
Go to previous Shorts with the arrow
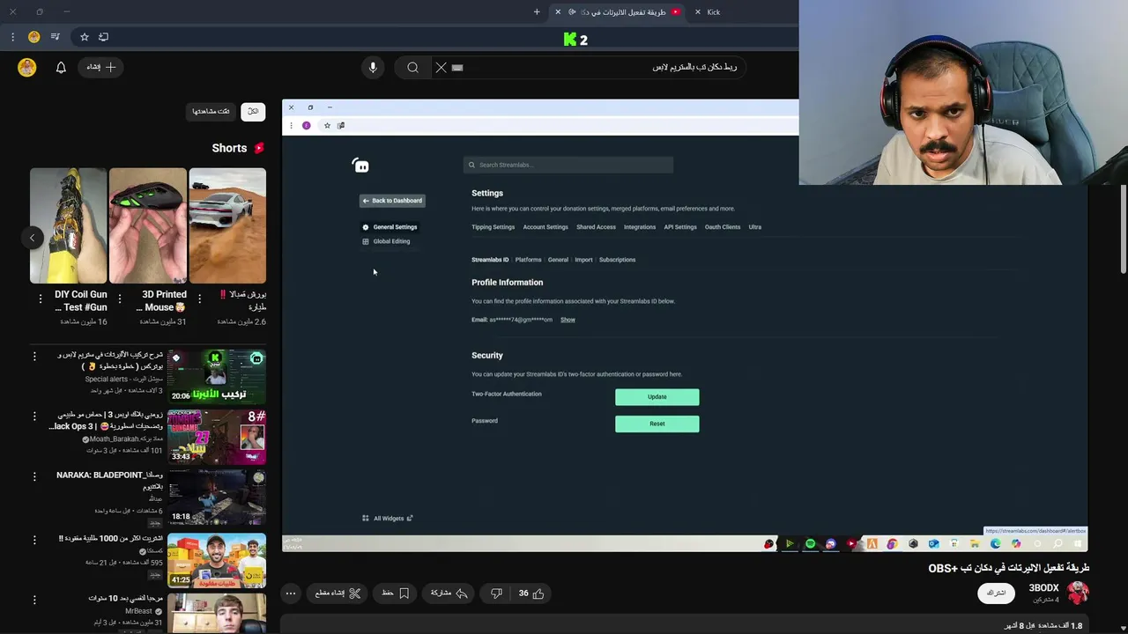(x=32, y=238)
